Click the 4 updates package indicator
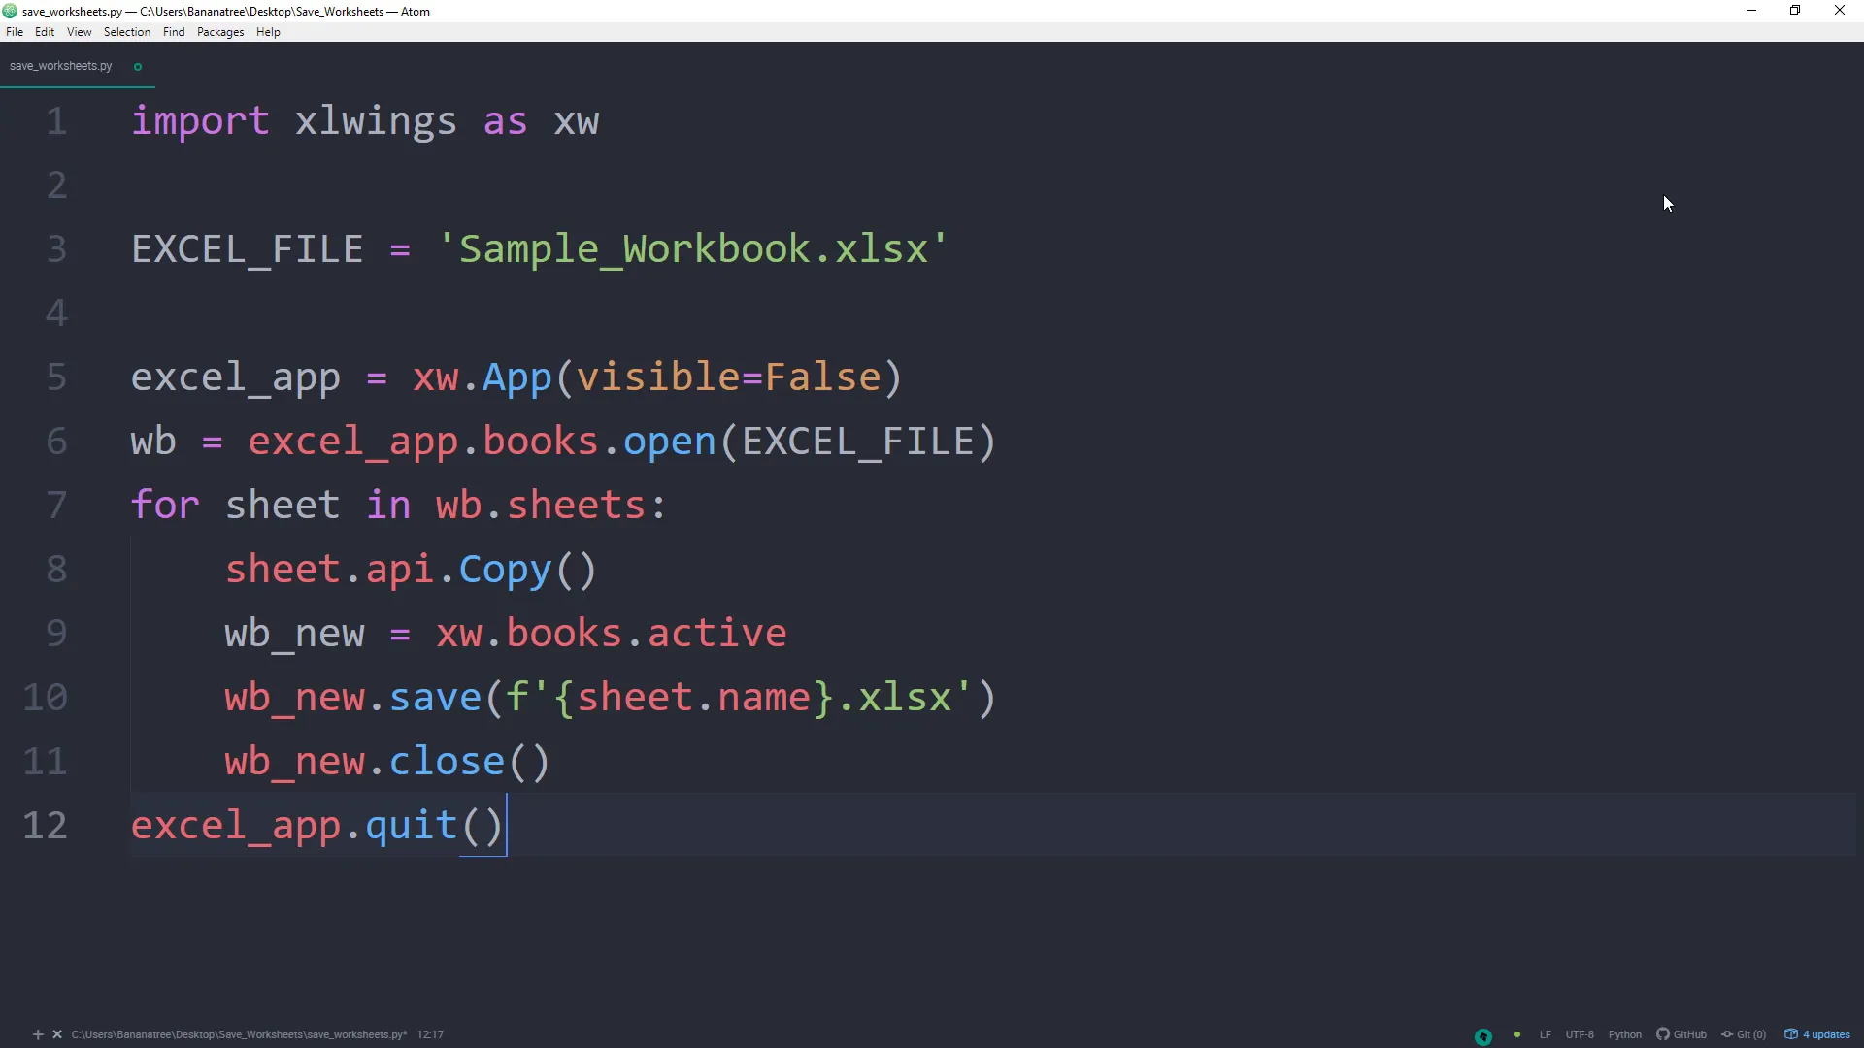1864x1048 pixels. click(1817, 1034)
